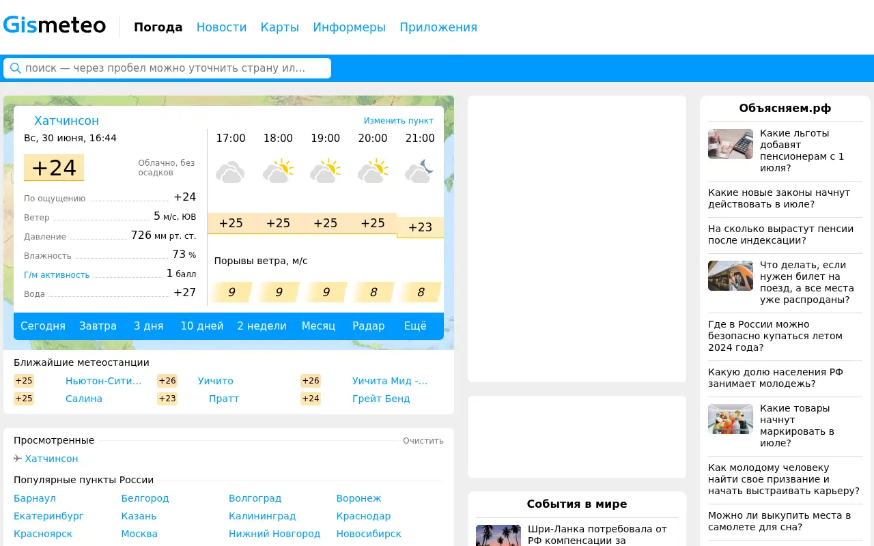
Task: Click the 18:00 partly sunny icon
Action: (x=278, y=171)
